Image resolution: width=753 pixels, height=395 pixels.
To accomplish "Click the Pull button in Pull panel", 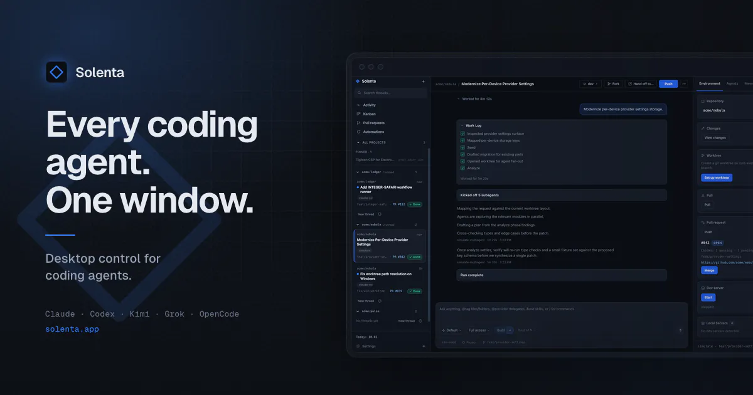I will [707, 204].
